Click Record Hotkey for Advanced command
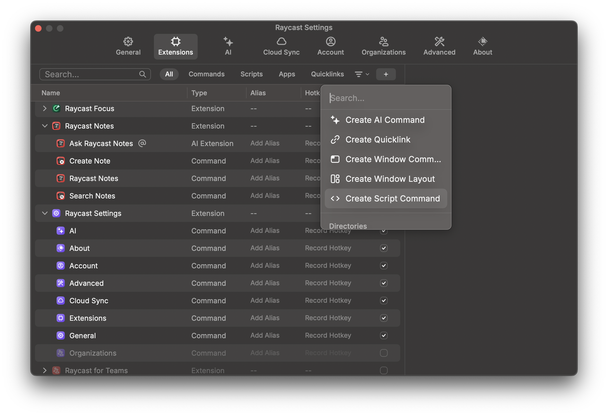Screen dimensions: 608x416 [328, 283]
